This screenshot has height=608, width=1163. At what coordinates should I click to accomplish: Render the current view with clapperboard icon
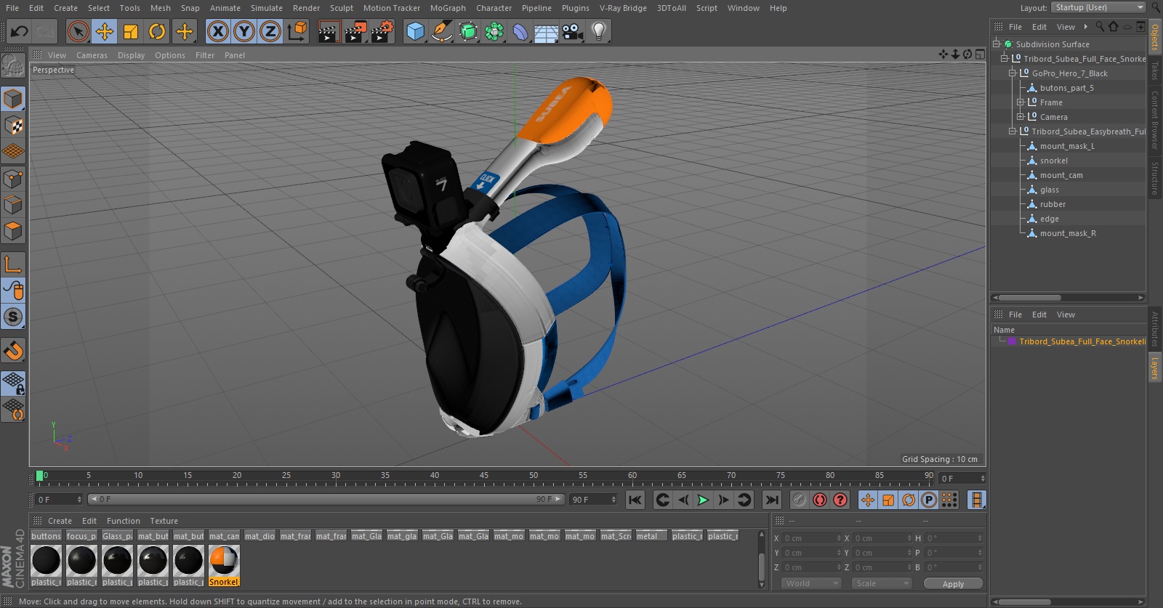point(329,31)
